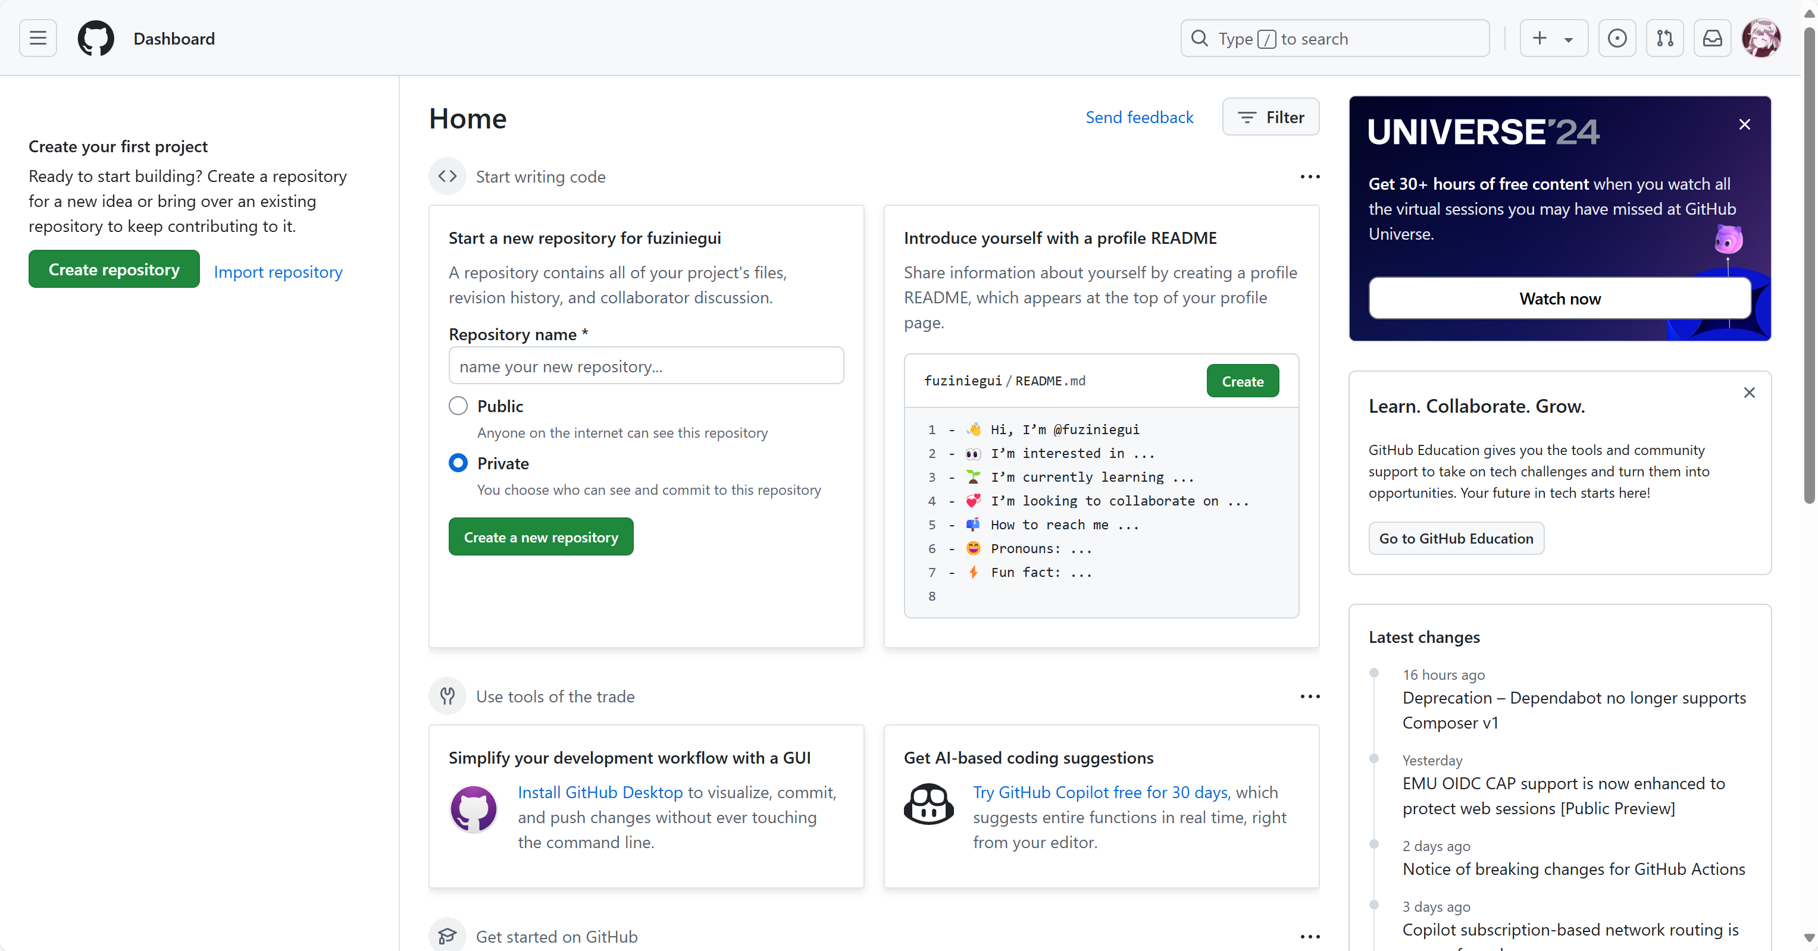The height and width of the screenshot is (951, 1818).
Task: Focus the Repository name input field
Action: [646, 366]
